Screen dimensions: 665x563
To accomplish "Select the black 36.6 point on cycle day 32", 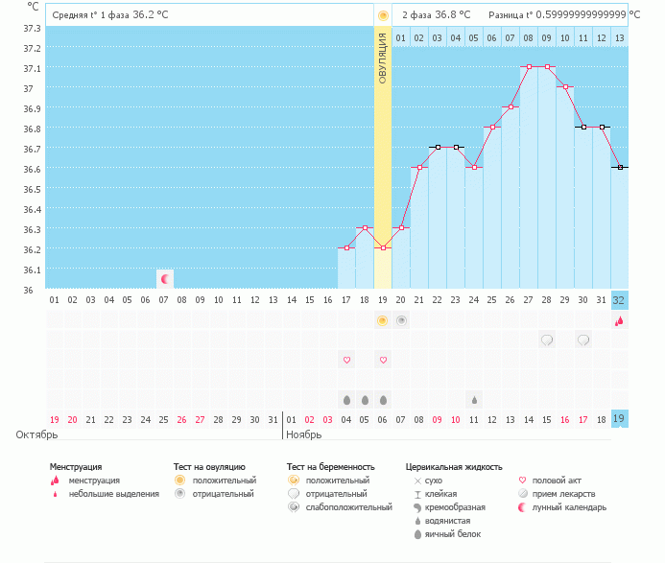I will tap(620, 168).
